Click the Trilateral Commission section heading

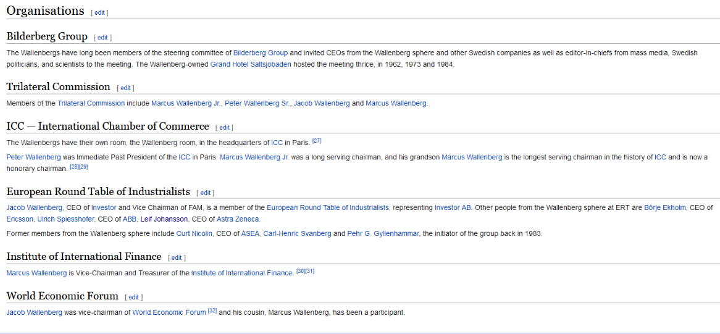[58, 86]
